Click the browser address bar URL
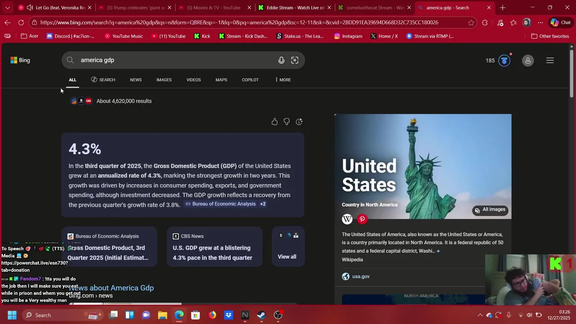The image size is (576, 324). click(239, 22)
